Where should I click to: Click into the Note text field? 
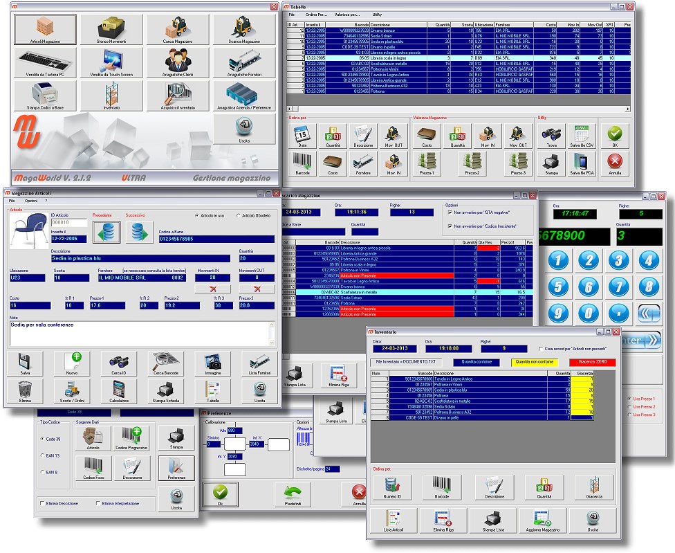pyautogui.click(x=138, y=332)
